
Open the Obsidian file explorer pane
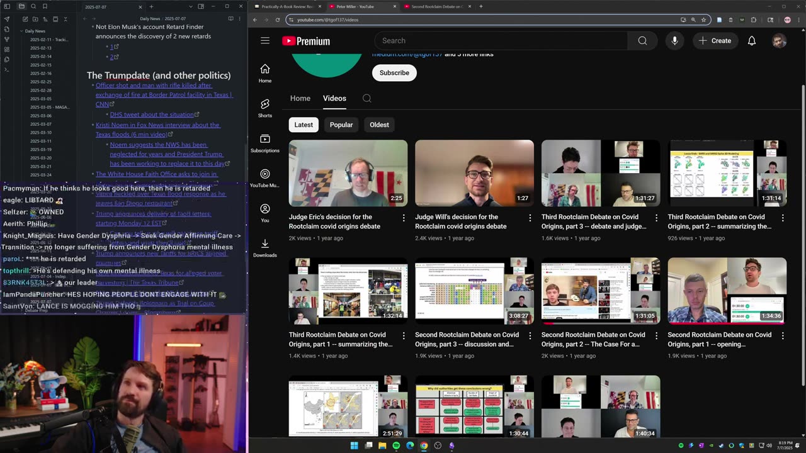click(x=21, y=6)
